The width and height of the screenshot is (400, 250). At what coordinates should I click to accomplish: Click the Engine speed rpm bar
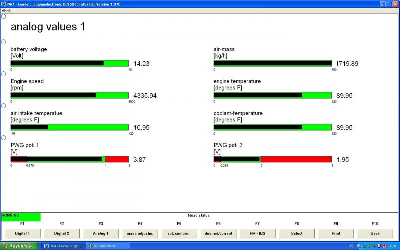point(69,95)
